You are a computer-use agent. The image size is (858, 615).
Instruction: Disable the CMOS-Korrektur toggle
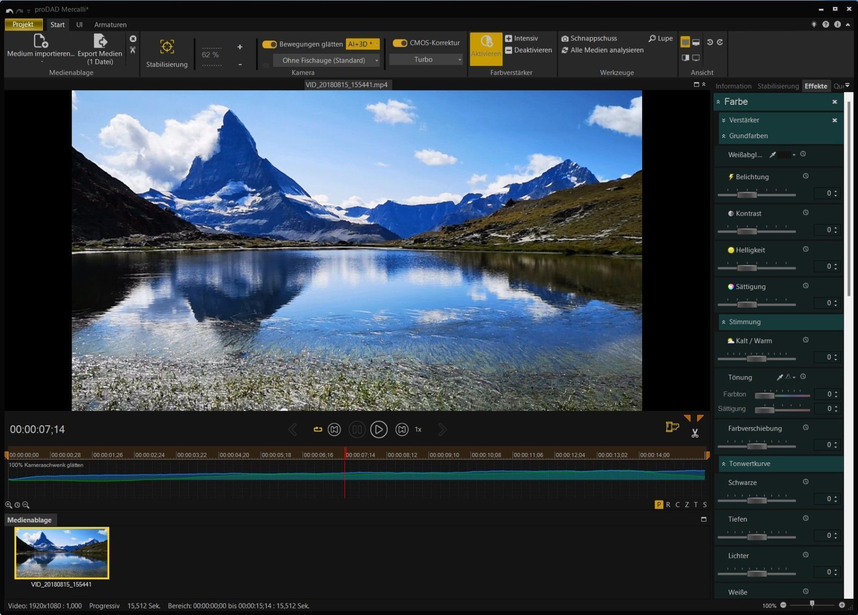tap(400, 43)
